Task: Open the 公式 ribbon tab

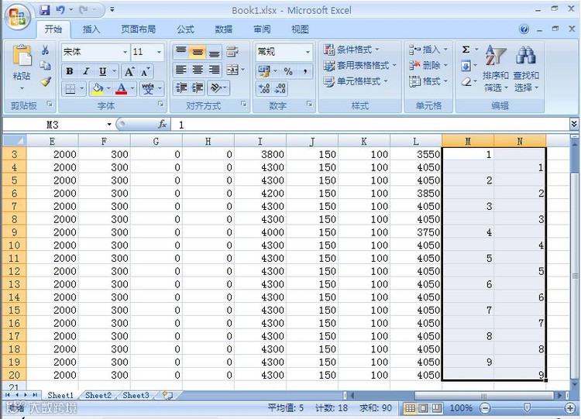Action: 185,29
